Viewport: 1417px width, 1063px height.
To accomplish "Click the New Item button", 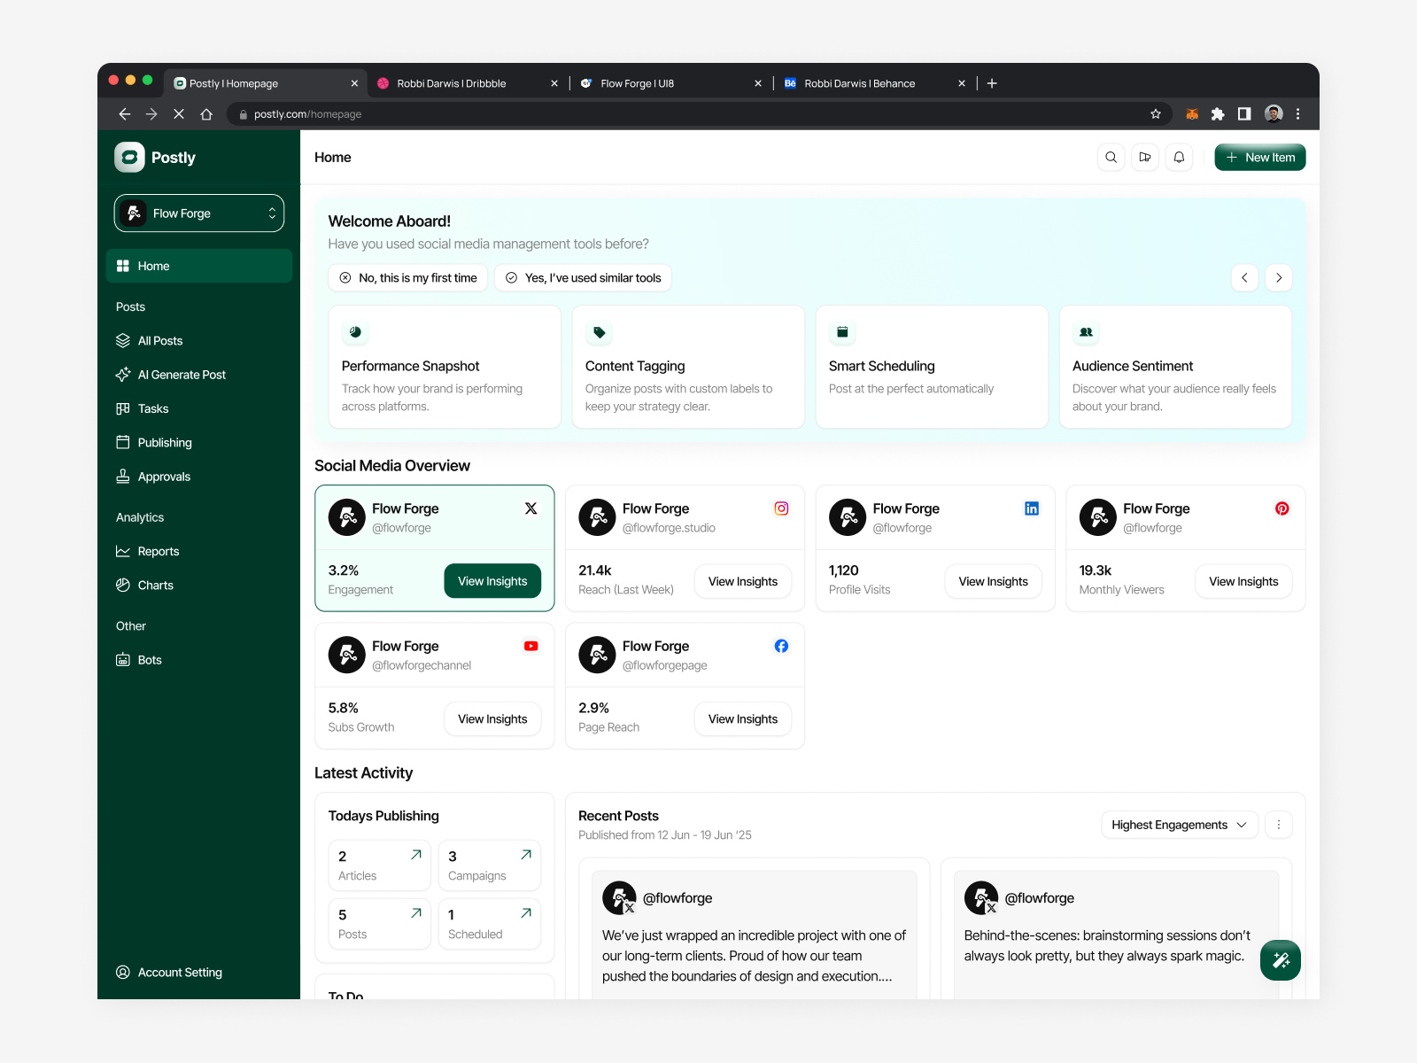I will tap(1259, 157).
